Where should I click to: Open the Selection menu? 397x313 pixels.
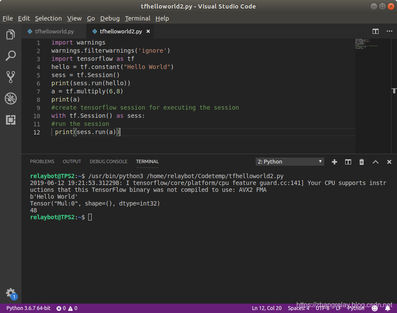tap(48, 18)
